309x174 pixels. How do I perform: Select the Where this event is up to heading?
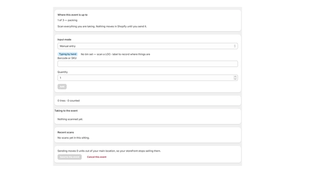coord(72,15)
